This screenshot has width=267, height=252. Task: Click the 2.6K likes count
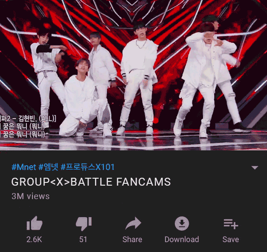(x=34, y=239)
